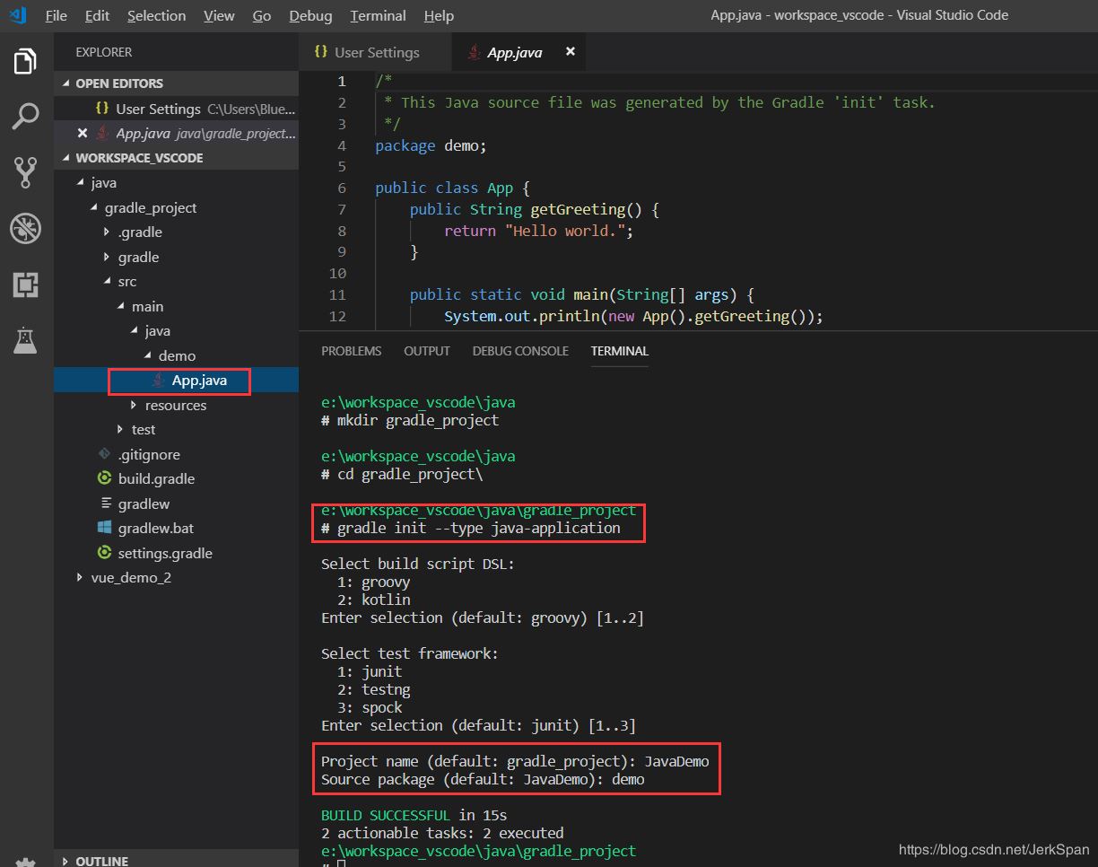Viewport: 1098px width, 867px height.
Task: Open the Extensions view icon
Action: point(25,285)
